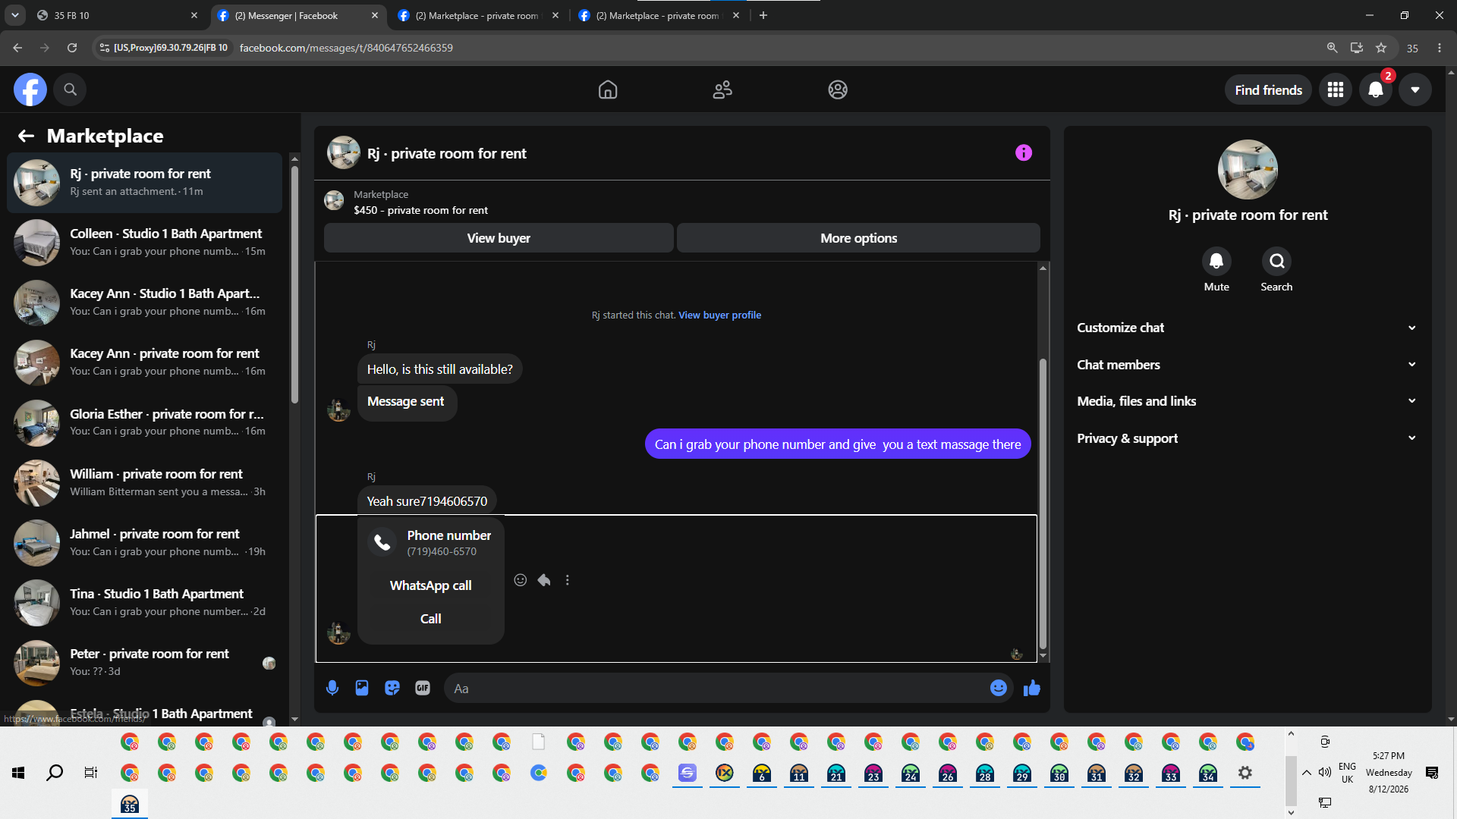
Task: Attach a file with the image icon
Action: (362, 688)
